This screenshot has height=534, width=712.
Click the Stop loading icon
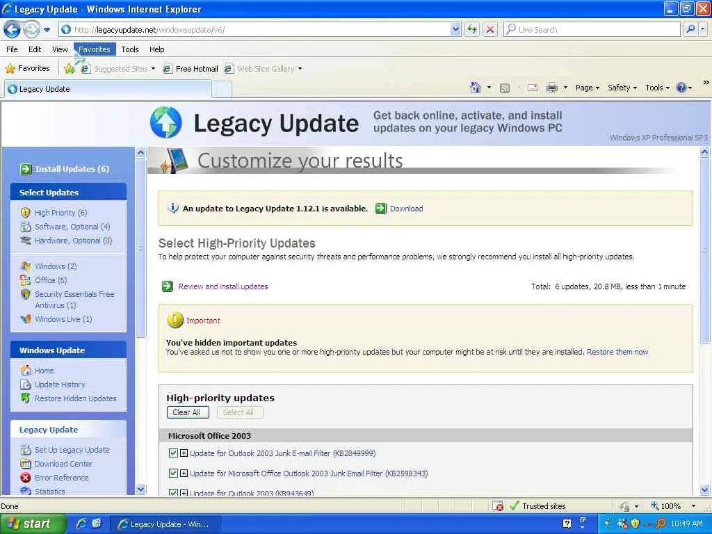point(490,29)
